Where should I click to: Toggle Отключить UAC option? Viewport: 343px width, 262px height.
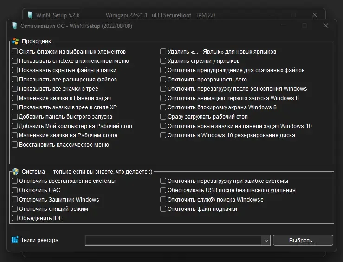(x=15, y=190)
